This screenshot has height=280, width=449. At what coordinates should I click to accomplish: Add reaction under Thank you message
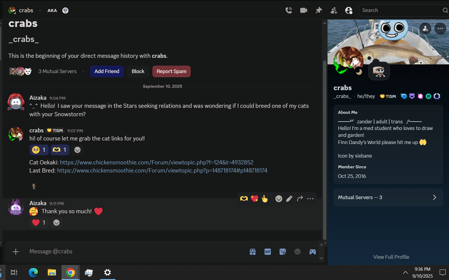point(56,223)
